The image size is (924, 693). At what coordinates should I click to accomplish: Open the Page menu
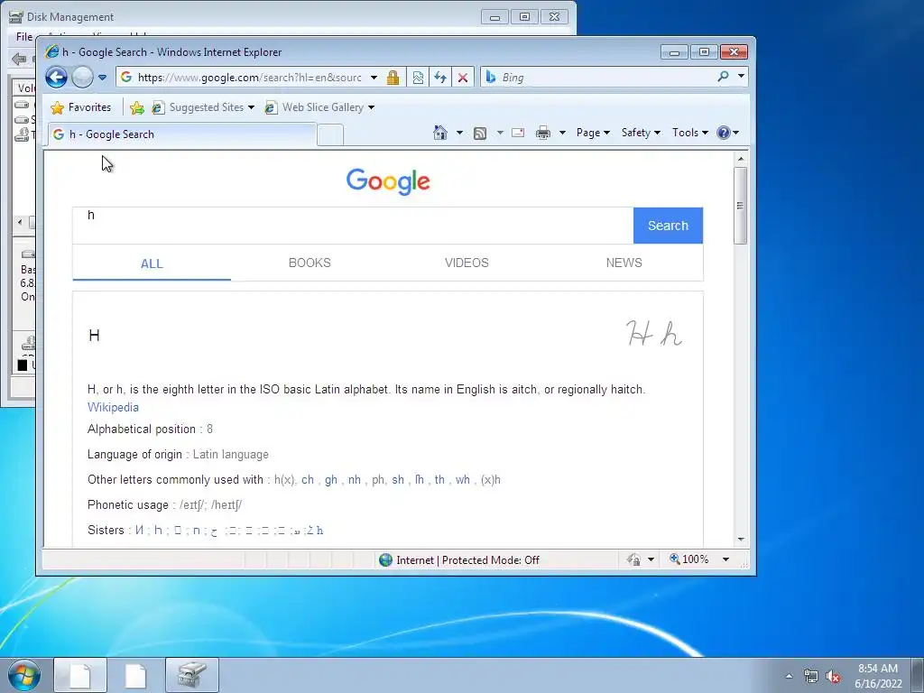[x=593, y=133]
